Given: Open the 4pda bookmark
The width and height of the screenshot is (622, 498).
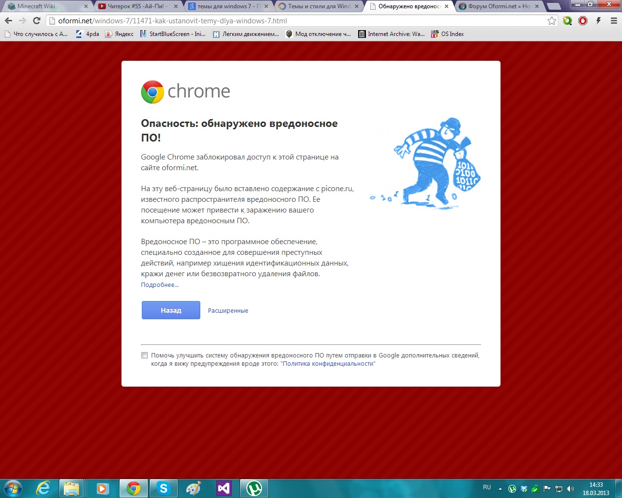Looking at the screenshot, I should tap(87, 34).
